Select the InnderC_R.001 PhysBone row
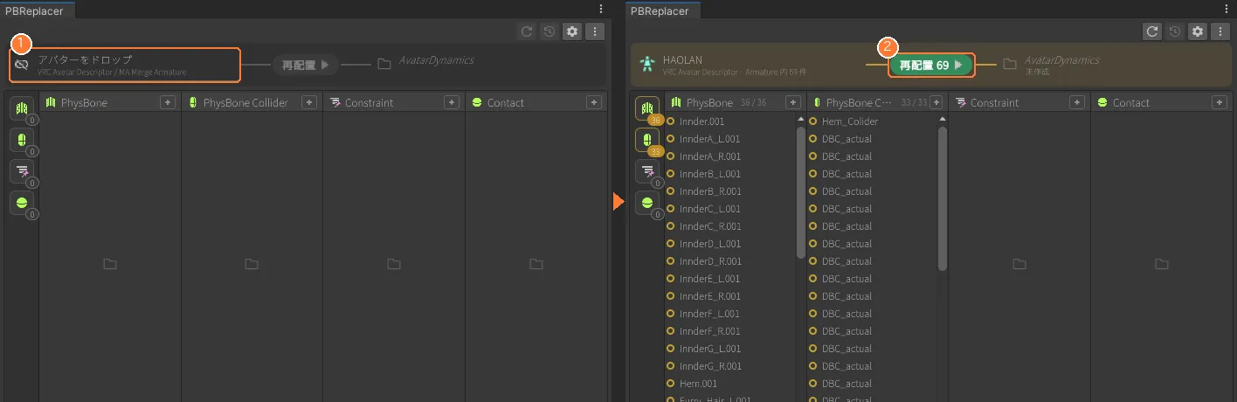 pos(730,226)
